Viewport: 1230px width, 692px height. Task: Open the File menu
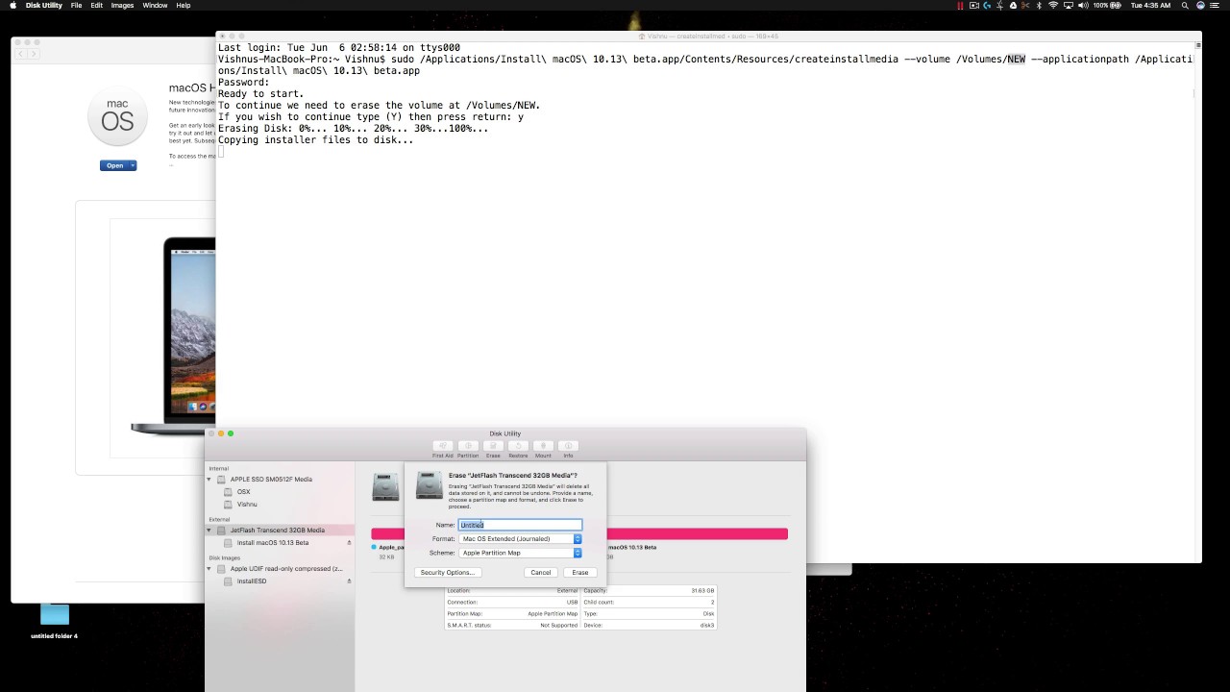coord(76,6)
